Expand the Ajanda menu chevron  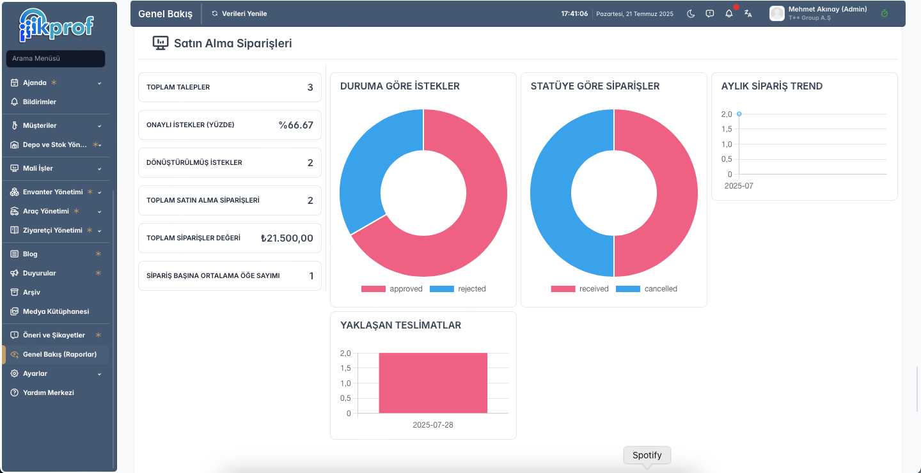[99, 83]
